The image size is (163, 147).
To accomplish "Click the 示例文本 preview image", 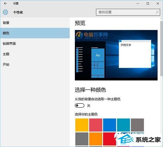I will pyautogui.click(x=116, y=55).
